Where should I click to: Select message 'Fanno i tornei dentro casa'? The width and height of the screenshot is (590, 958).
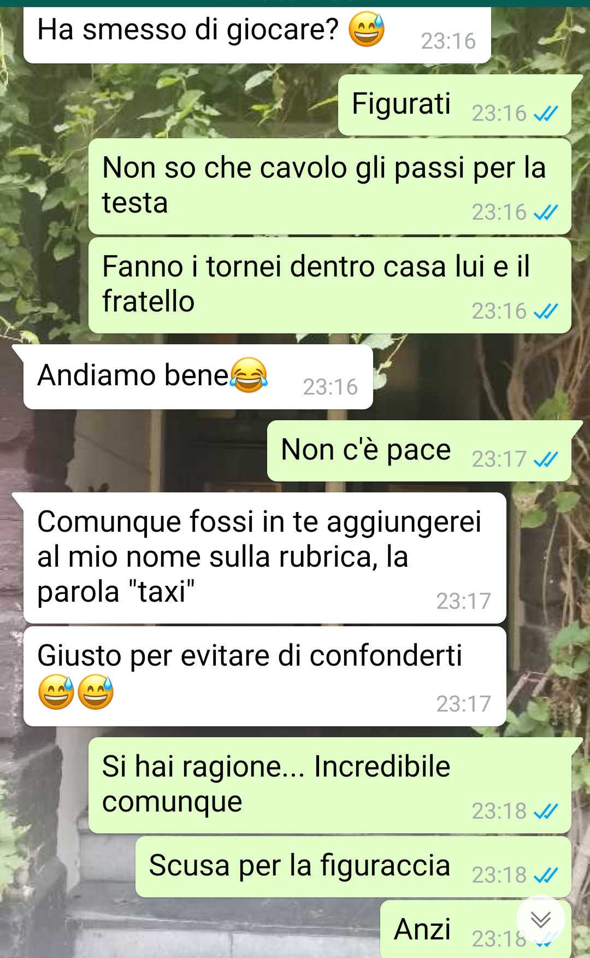(330, 285)
